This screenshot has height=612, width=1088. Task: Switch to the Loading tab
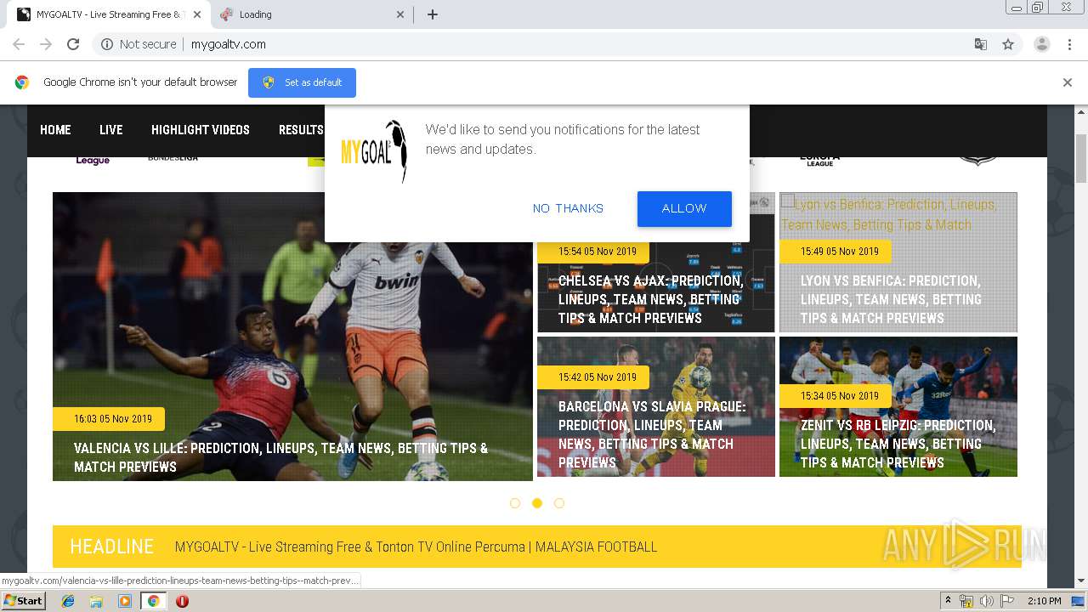(x=310, y=14)
